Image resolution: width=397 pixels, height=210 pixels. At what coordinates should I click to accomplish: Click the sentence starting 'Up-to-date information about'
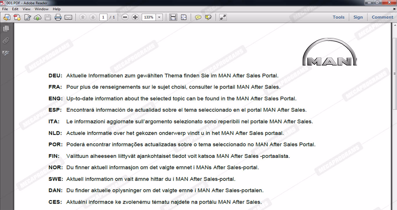tap(181, 98)
